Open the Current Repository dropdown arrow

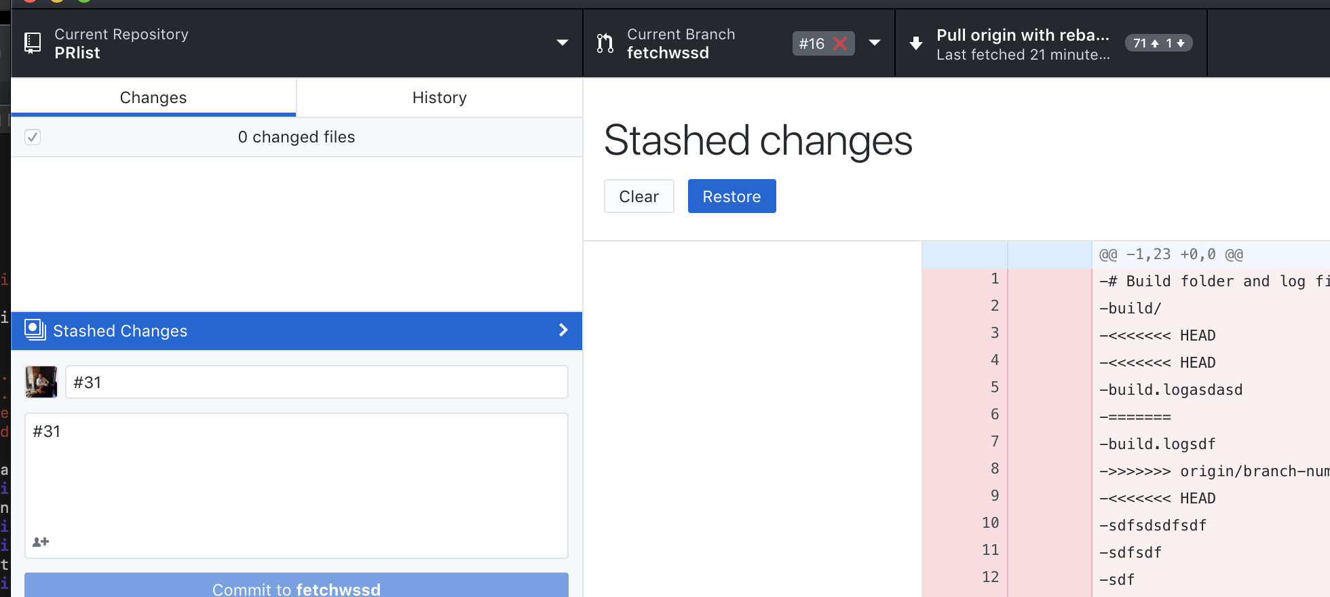(x=562, y=43)
